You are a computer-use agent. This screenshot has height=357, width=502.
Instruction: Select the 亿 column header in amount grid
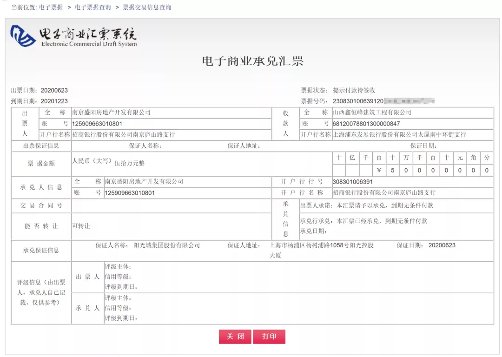tap(352, 157)
